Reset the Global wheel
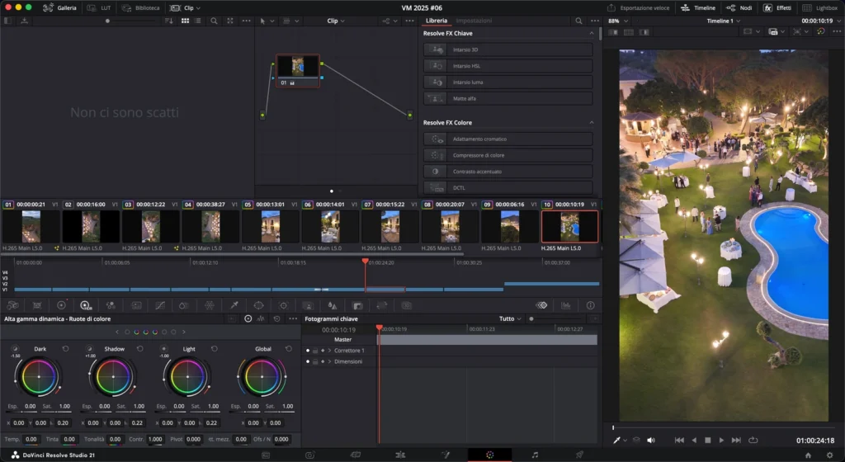Screen dimensions: 845x462 point(288,349)
